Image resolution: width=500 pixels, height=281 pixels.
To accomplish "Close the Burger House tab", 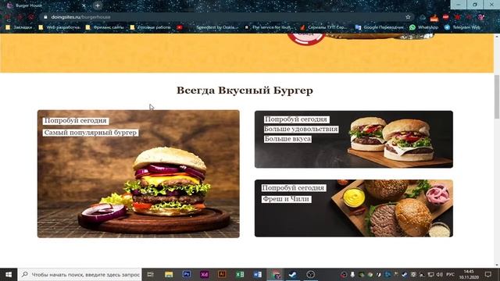I will (84, 5).
